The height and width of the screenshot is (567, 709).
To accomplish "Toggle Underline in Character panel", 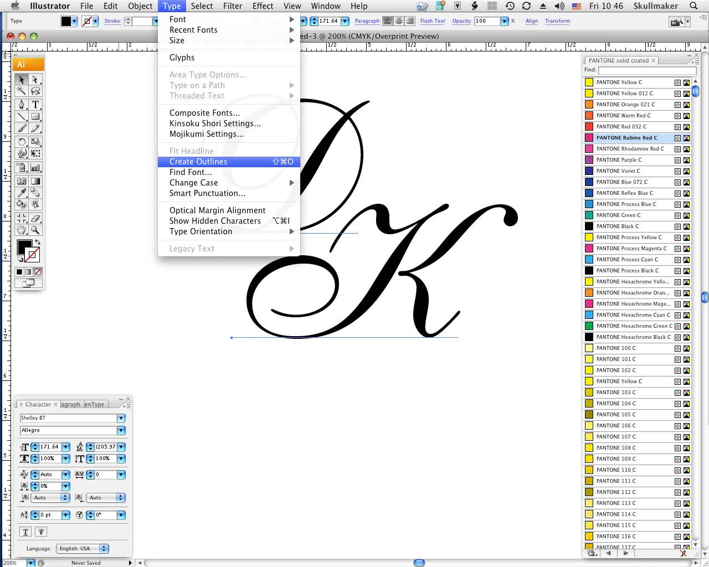I will [x=25, y=532].
